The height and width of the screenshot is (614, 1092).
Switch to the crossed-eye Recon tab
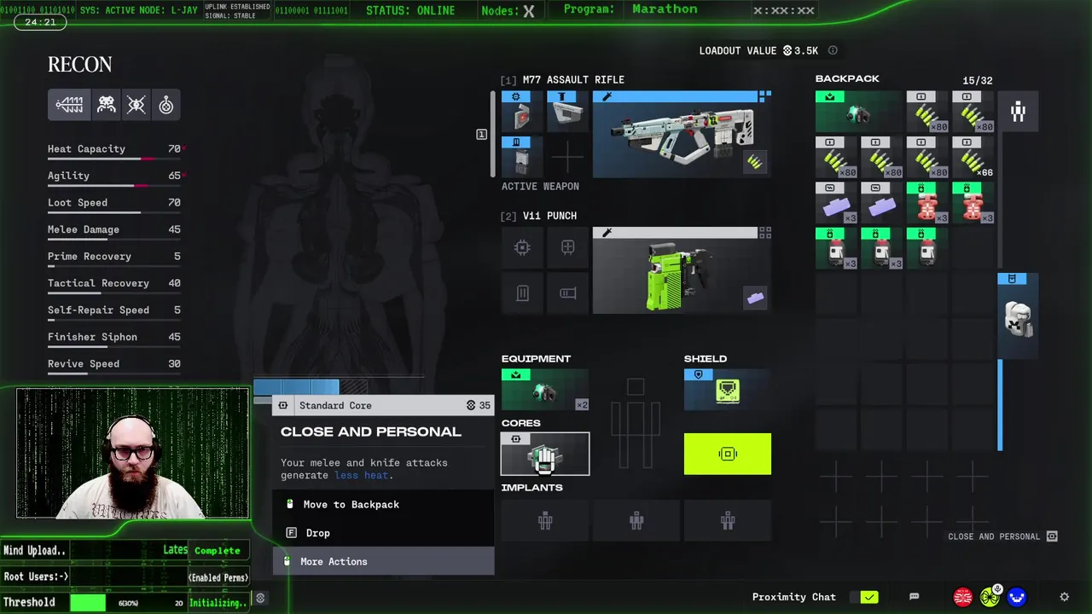click(136, 105)
